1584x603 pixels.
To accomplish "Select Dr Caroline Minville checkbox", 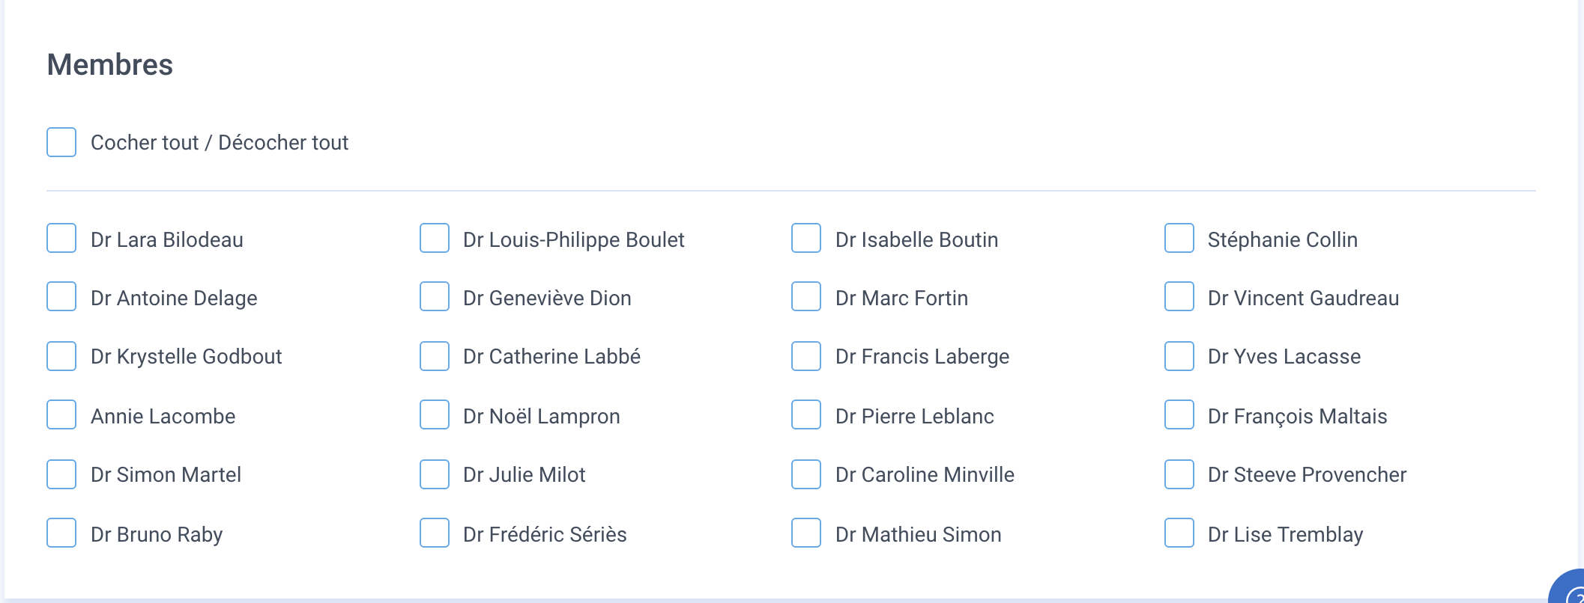I will pos(806,474).
